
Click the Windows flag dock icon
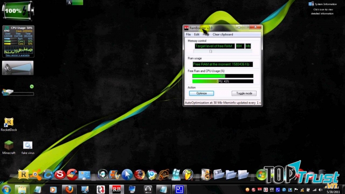pyautogui.click(x=176, y=175)
